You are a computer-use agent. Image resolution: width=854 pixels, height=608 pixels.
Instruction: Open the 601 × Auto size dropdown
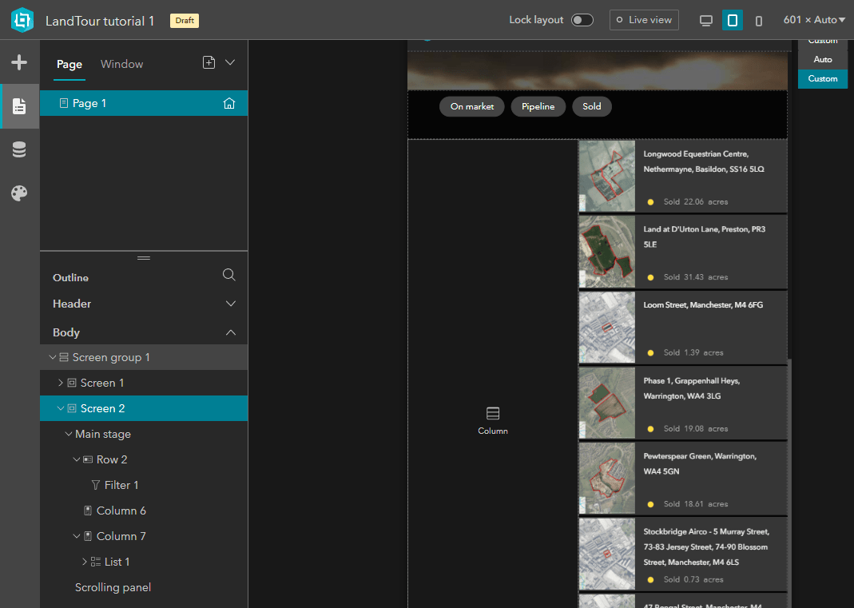[814, 20]
